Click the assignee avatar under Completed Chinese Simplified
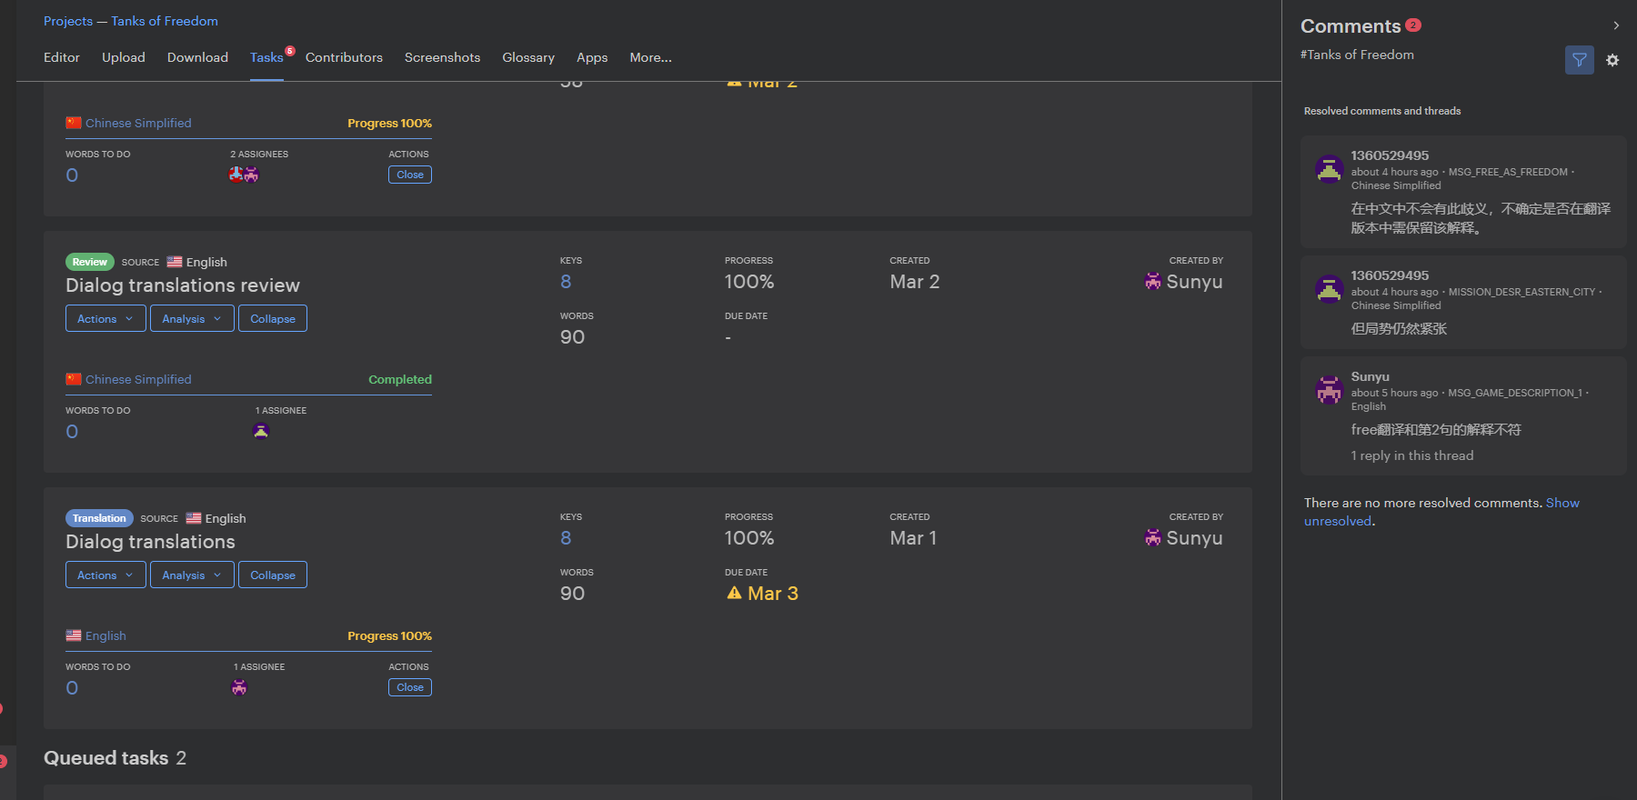Screen dimensions: 1637x800 (x=261, y=432)
